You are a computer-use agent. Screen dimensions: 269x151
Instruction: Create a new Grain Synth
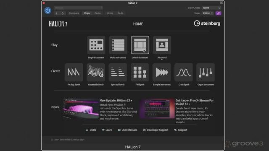pyautogui.click(x=184, y=72)
